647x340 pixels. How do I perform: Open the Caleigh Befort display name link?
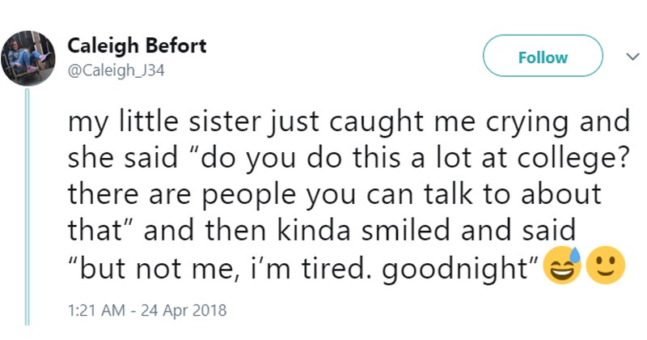tap(137, 45)
